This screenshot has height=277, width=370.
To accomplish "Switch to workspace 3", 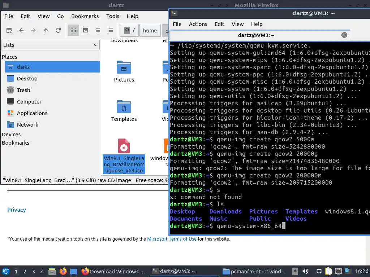I will (34, 272).
